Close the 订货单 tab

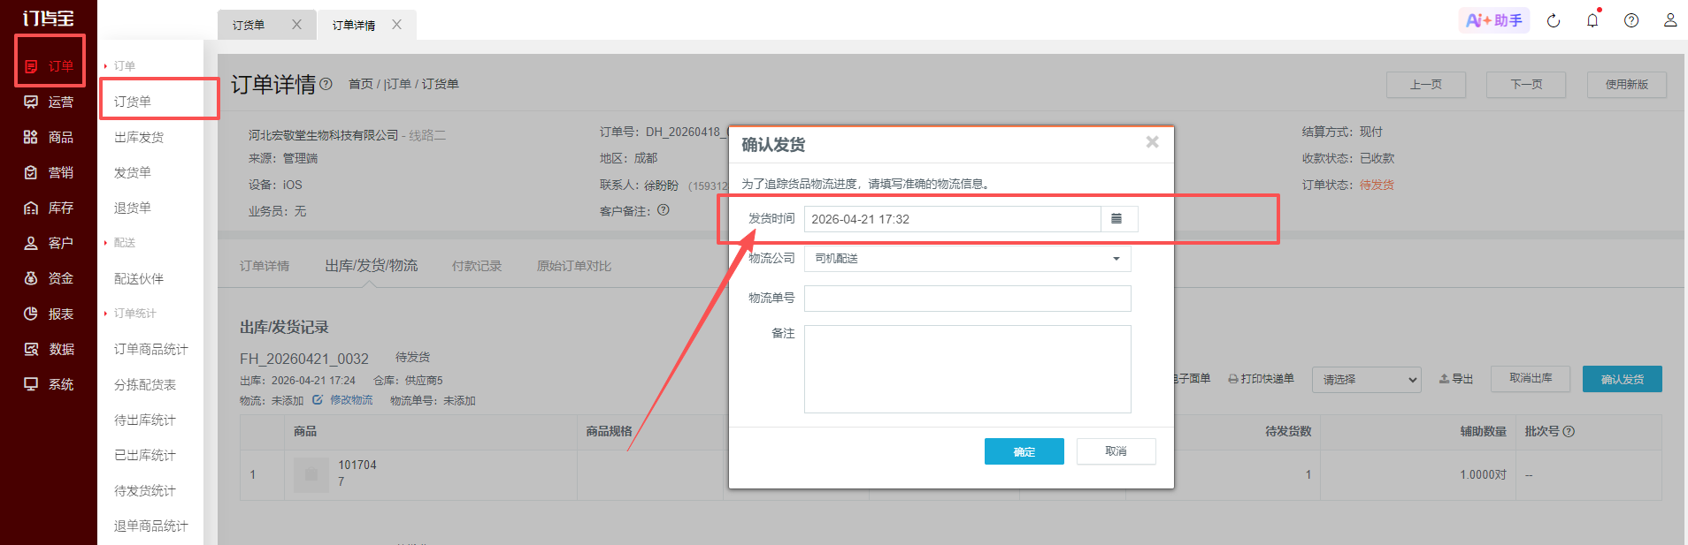(296, 25)
